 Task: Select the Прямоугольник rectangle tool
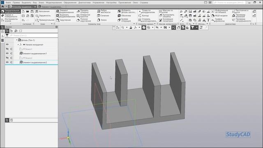click(45, 20)
